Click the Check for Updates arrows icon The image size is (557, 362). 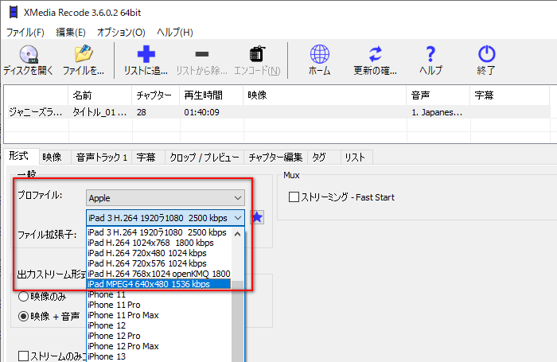coord(375,54)
